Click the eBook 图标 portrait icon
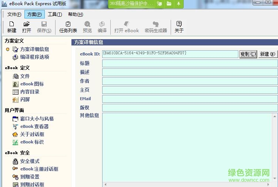Screen dimensions: 278x187 (16, 84)
